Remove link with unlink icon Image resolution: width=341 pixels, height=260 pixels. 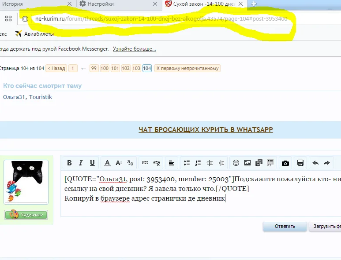click(x=157, y=163)
